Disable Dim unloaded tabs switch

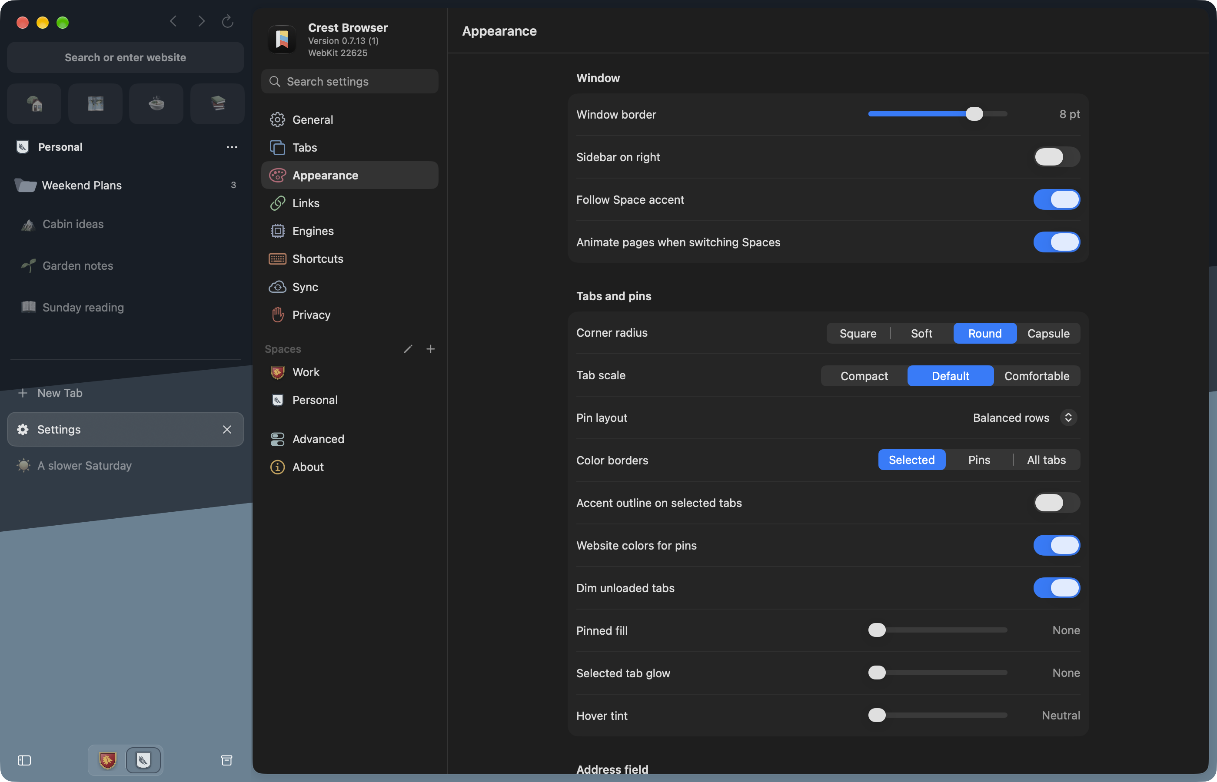(1057, 588)
